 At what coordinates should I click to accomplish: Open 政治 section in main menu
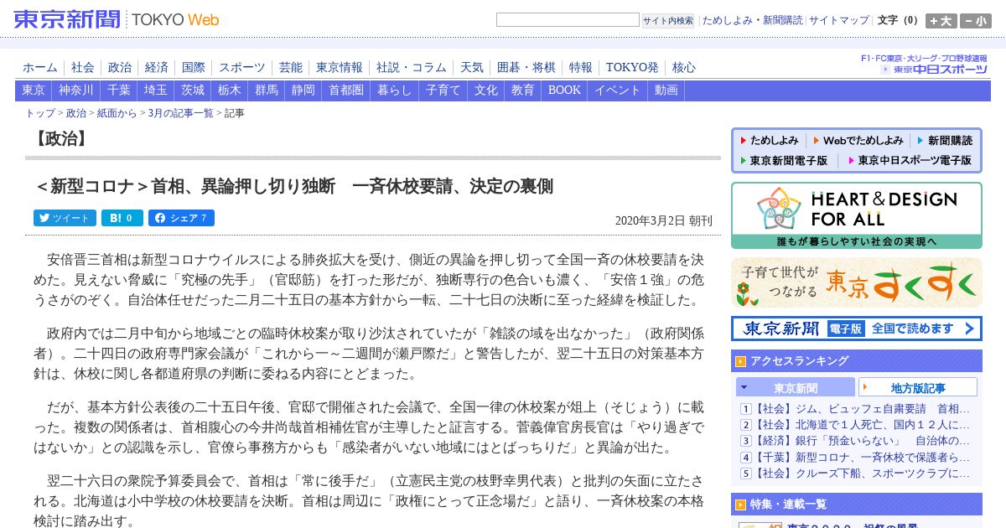pyautogui.click(x=120, y=67)
